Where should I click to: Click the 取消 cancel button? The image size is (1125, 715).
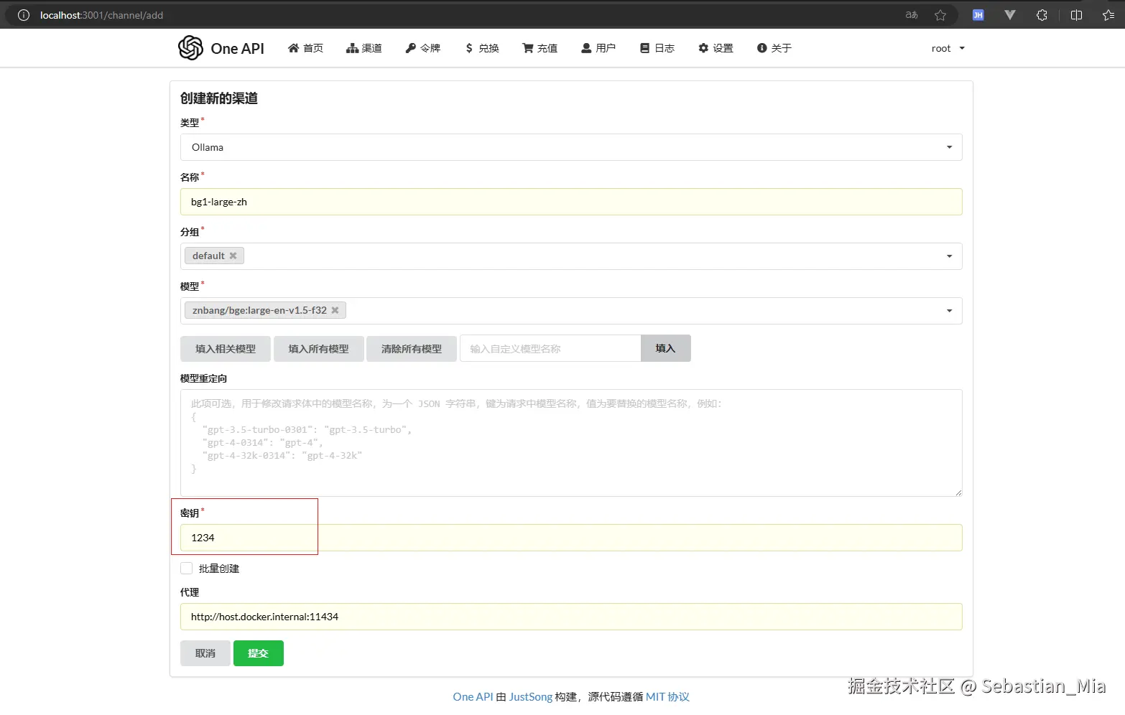[205, 653]
